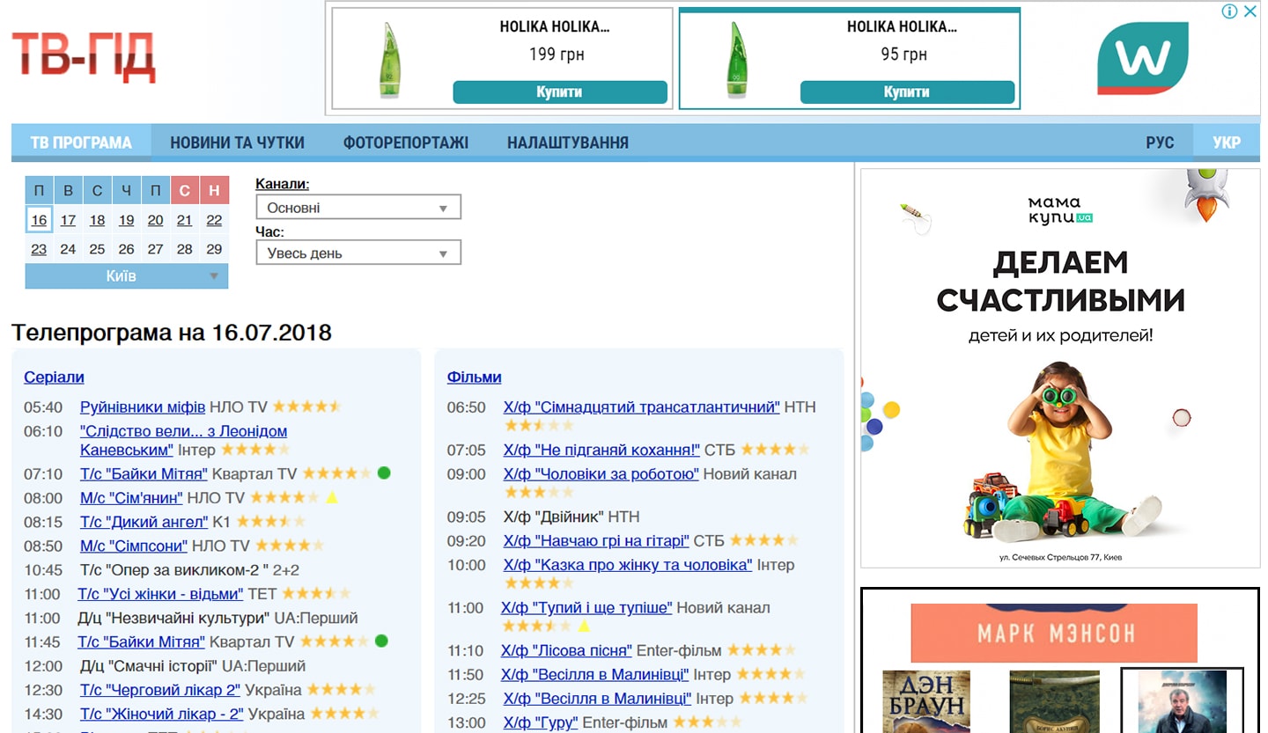Viewport: 1268px width, 733px height.
Task: Open the Час dropdown showing Увесь день
Action: pos(358,253)
